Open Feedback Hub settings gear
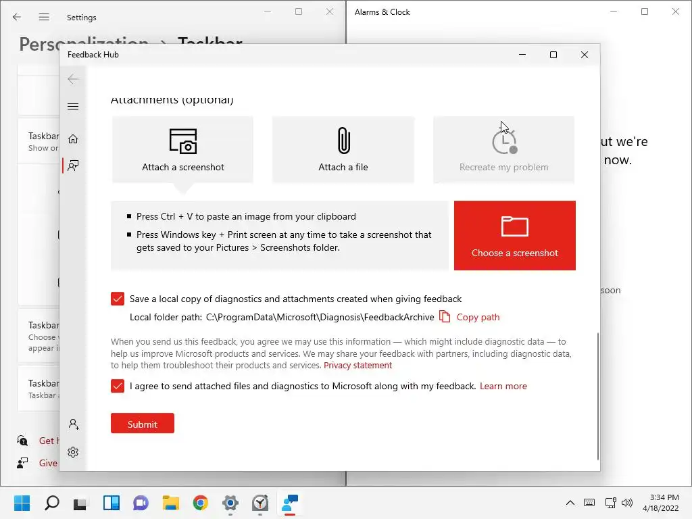 point(73,452)
